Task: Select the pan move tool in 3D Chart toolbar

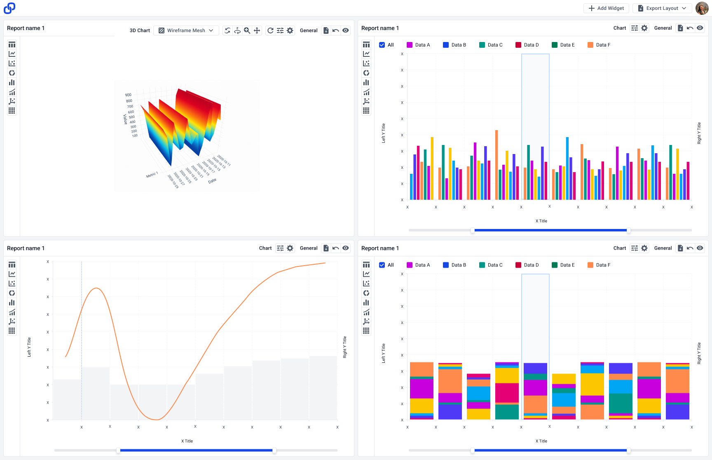Action: (257, 30)
